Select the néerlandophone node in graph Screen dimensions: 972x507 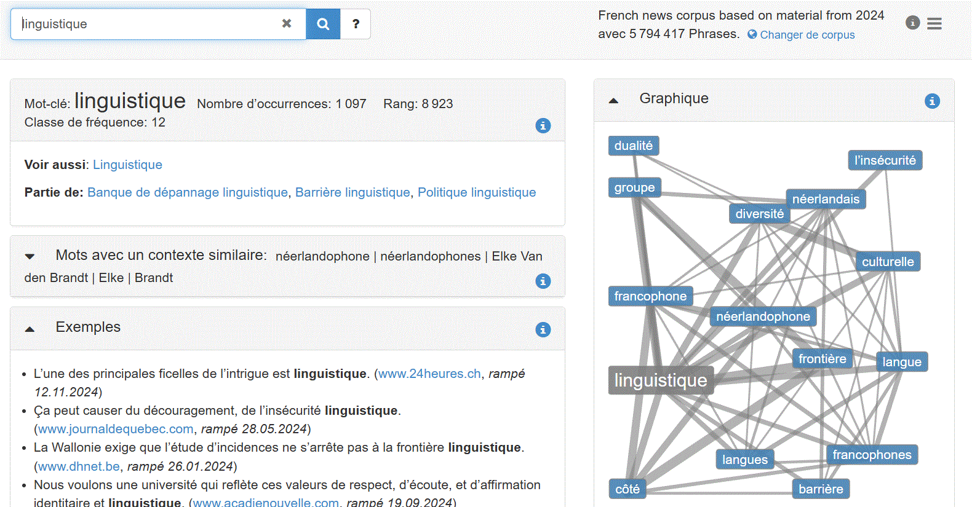[x=763, y=316]
